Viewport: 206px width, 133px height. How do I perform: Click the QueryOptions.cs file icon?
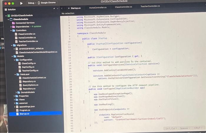point(20,85)
